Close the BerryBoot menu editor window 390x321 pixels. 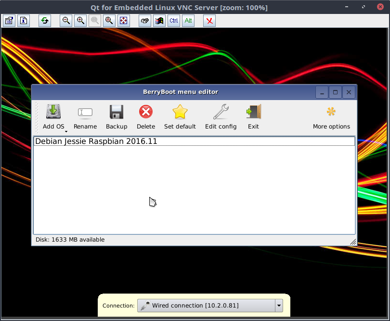349,92
